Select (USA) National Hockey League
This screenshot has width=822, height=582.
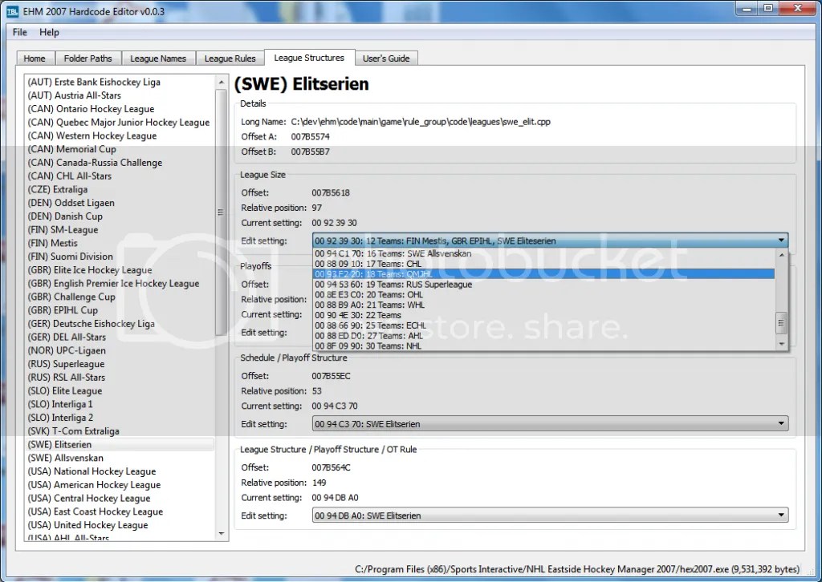point(120,471)
